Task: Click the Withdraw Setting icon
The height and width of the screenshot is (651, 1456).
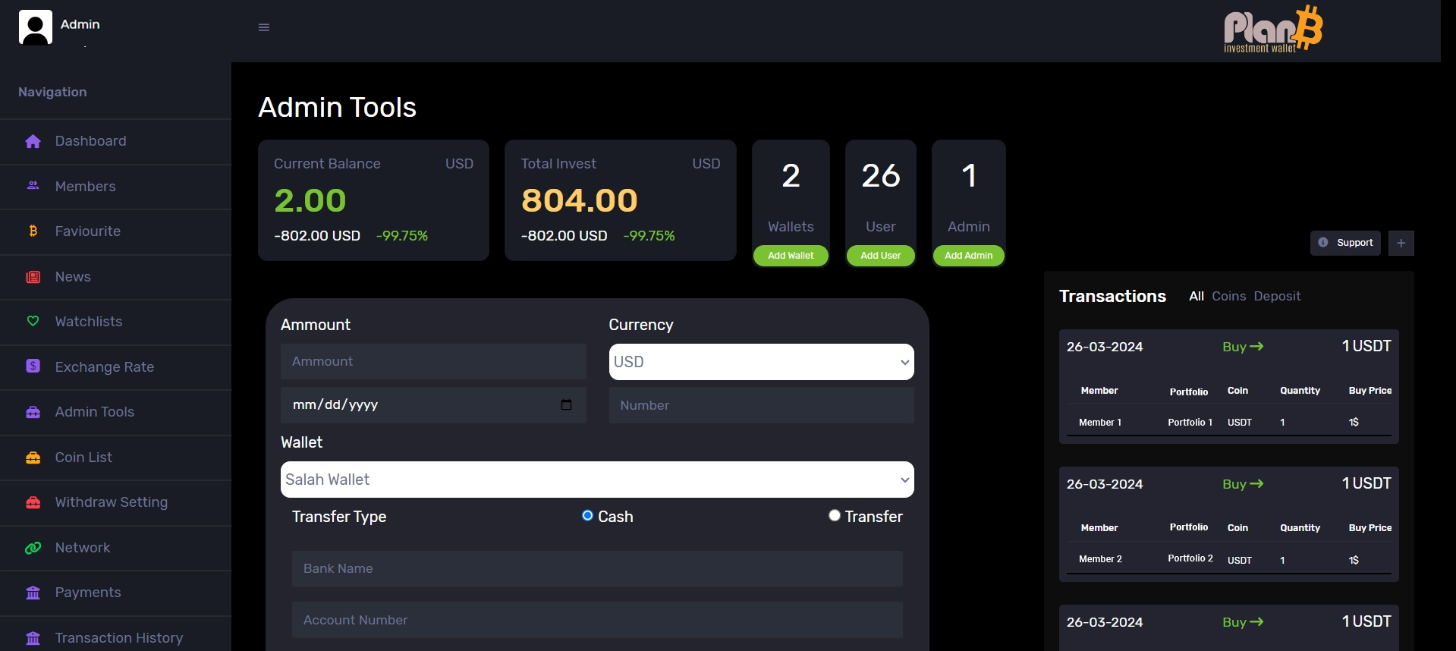Action: [x=33, y=502]
